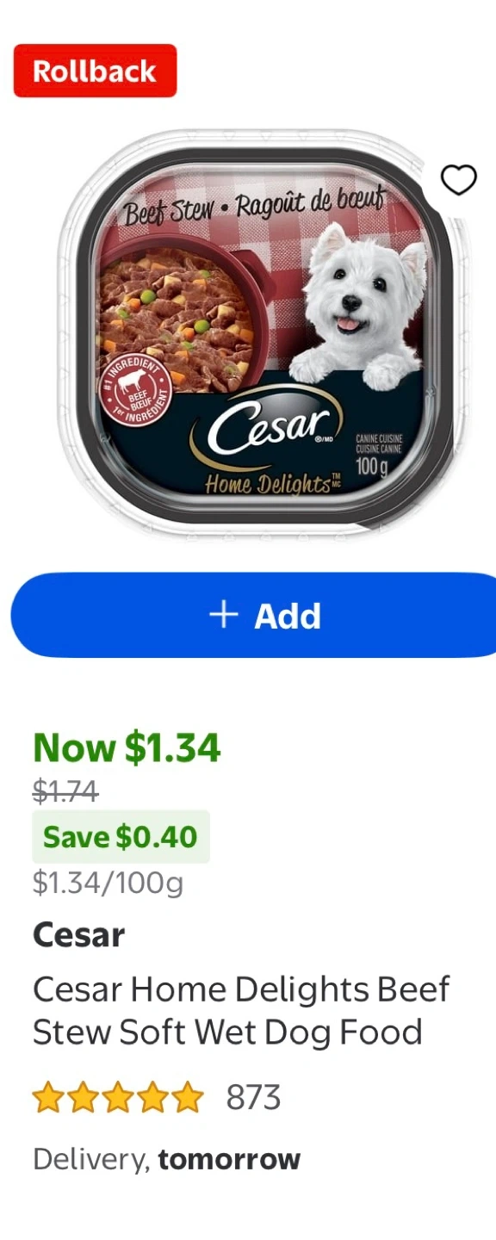Click the crossed-out $1.74 price
496x1240 pixels.
(65, 790)
